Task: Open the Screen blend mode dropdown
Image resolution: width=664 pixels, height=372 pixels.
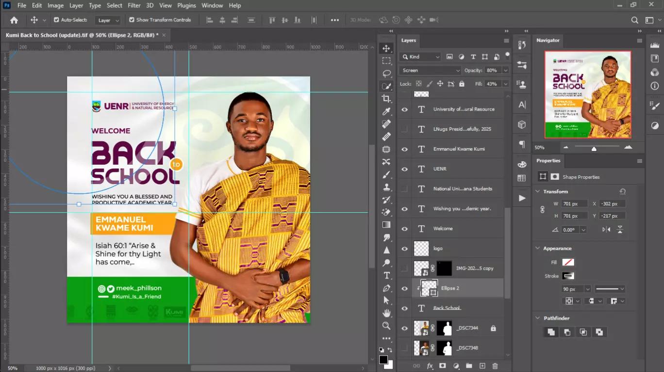Action: coord(430,70)
